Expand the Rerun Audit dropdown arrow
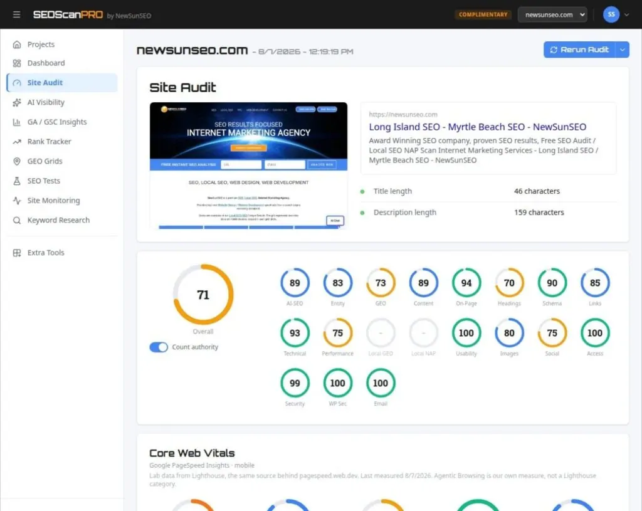Screen dimensions: 642x511 click(623, 50)
